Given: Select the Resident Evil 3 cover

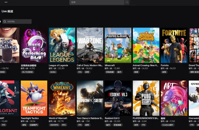Looking at the screenshot, I should coord(118,98).
